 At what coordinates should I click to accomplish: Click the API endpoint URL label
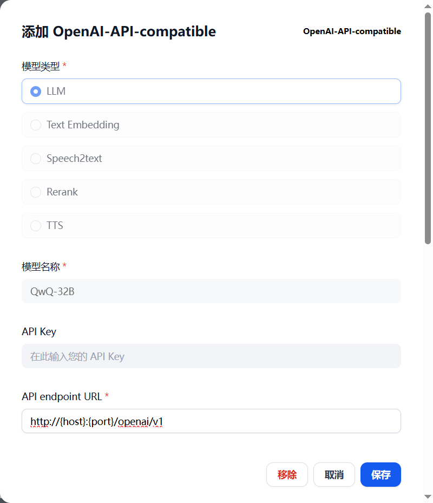pyautogui.click(x=62, y=396)
